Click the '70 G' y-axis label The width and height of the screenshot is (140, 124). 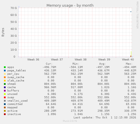(x=14, y=8)
